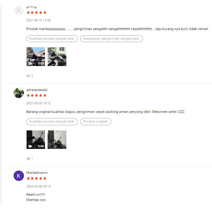The width and height of the screenshot is (212, 212).
Task: Open adrianputera24's second review photo
Action: click(x=57, y=140)
